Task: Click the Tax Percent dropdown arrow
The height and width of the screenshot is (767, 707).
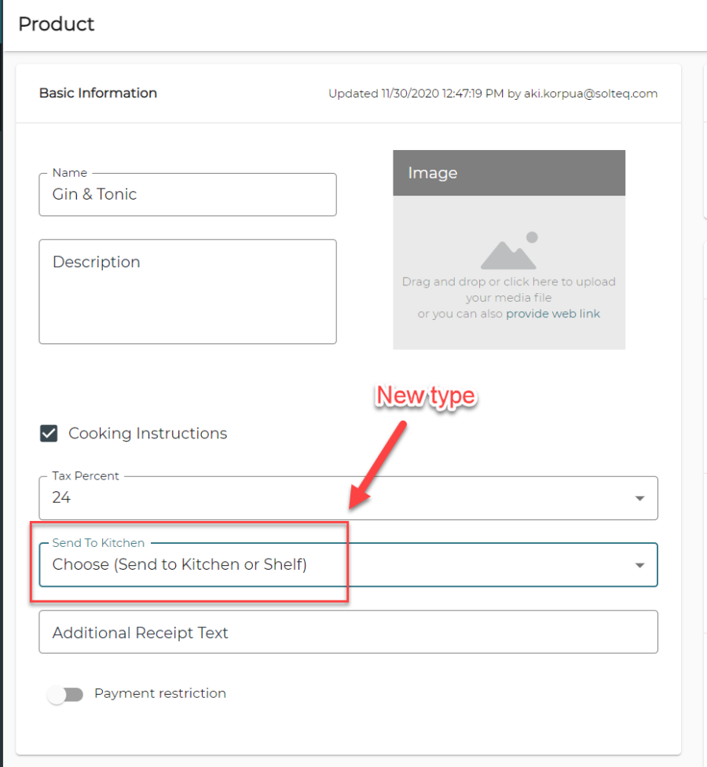Action: 639,498
